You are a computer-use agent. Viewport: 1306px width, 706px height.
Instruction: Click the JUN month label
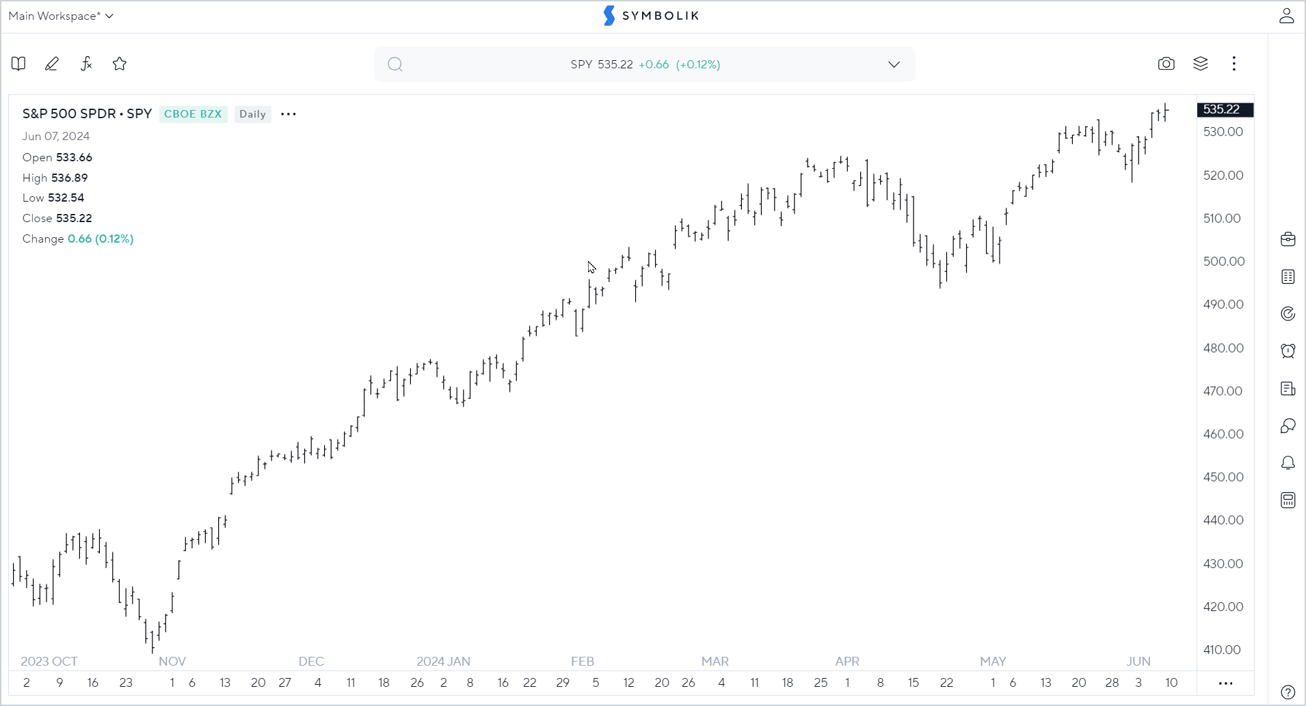point(1138,662)
